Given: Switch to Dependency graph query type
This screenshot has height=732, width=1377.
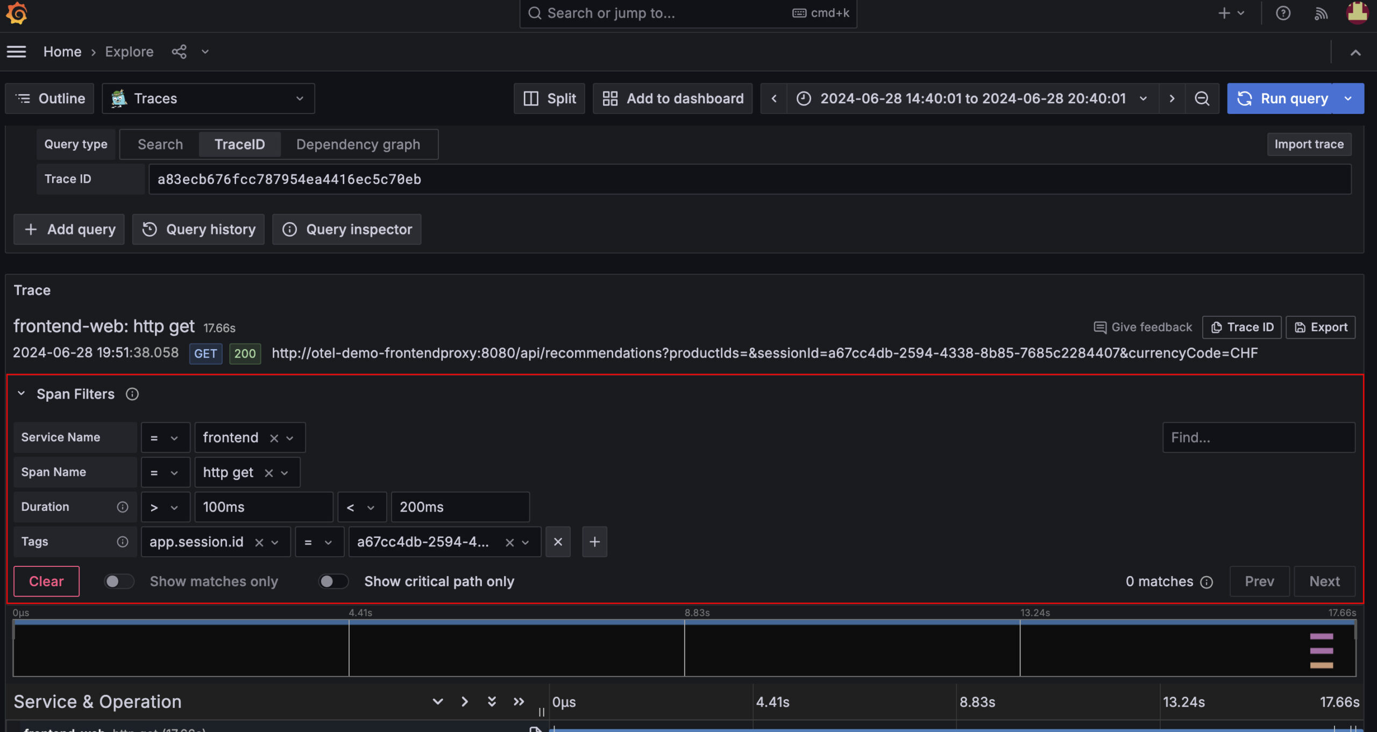Looking at the screenshot, I should (x=358, y=144).
